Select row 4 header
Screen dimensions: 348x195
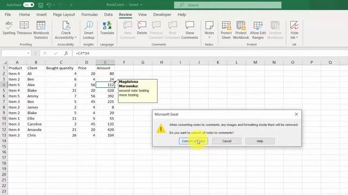click(4, 85)
